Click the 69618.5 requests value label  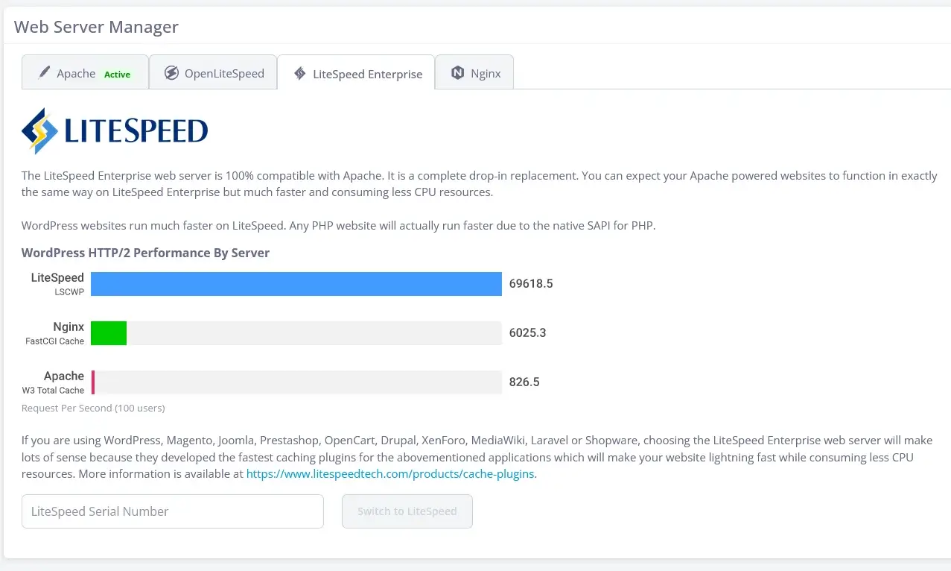click(x=531, y=283)
